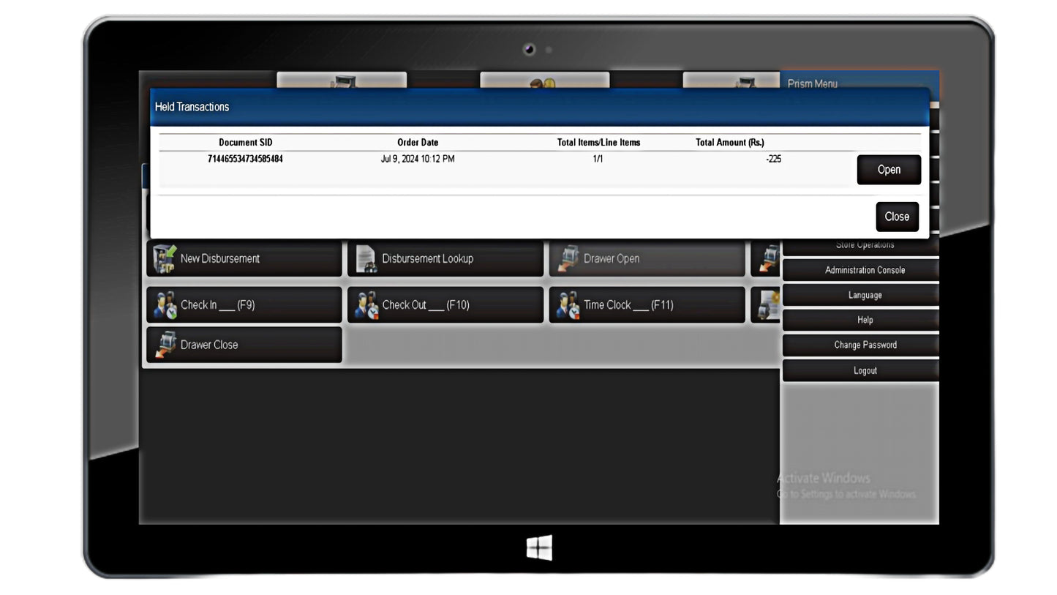Image resolution: width=1057 pixels, height=595 pixels.
Task: Select Language in the Prism menu
Action: coord(865,295)
